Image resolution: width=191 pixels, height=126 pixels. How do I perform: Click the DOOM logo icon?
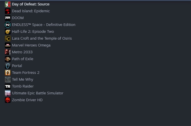[x=8, y=18]
